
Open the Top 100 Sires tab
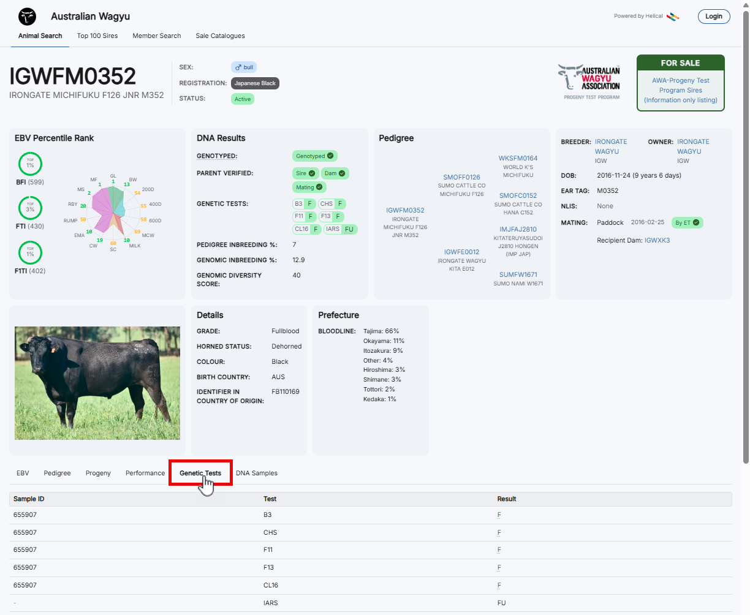coord(97,36)
